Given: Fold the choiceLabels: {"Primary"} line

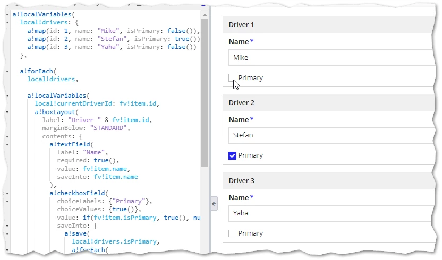Looking at the screenshot, I should 7,202.
